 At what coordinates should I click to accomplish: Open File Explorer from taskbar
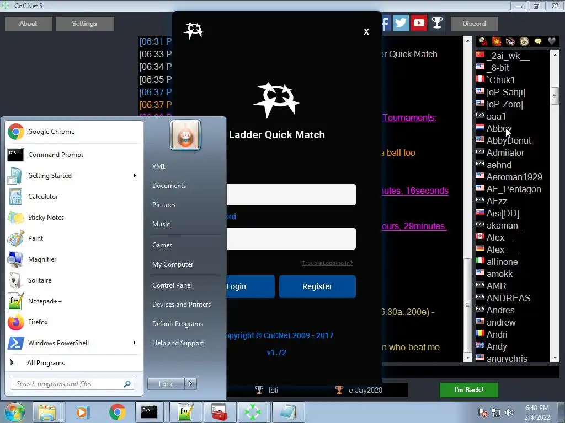click(47, 412)
